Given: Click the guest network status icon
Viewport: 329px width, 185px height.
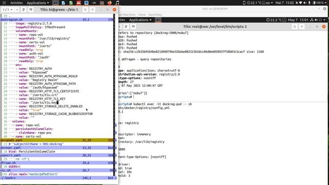Looking at the screenshot, I should [312, 20].
